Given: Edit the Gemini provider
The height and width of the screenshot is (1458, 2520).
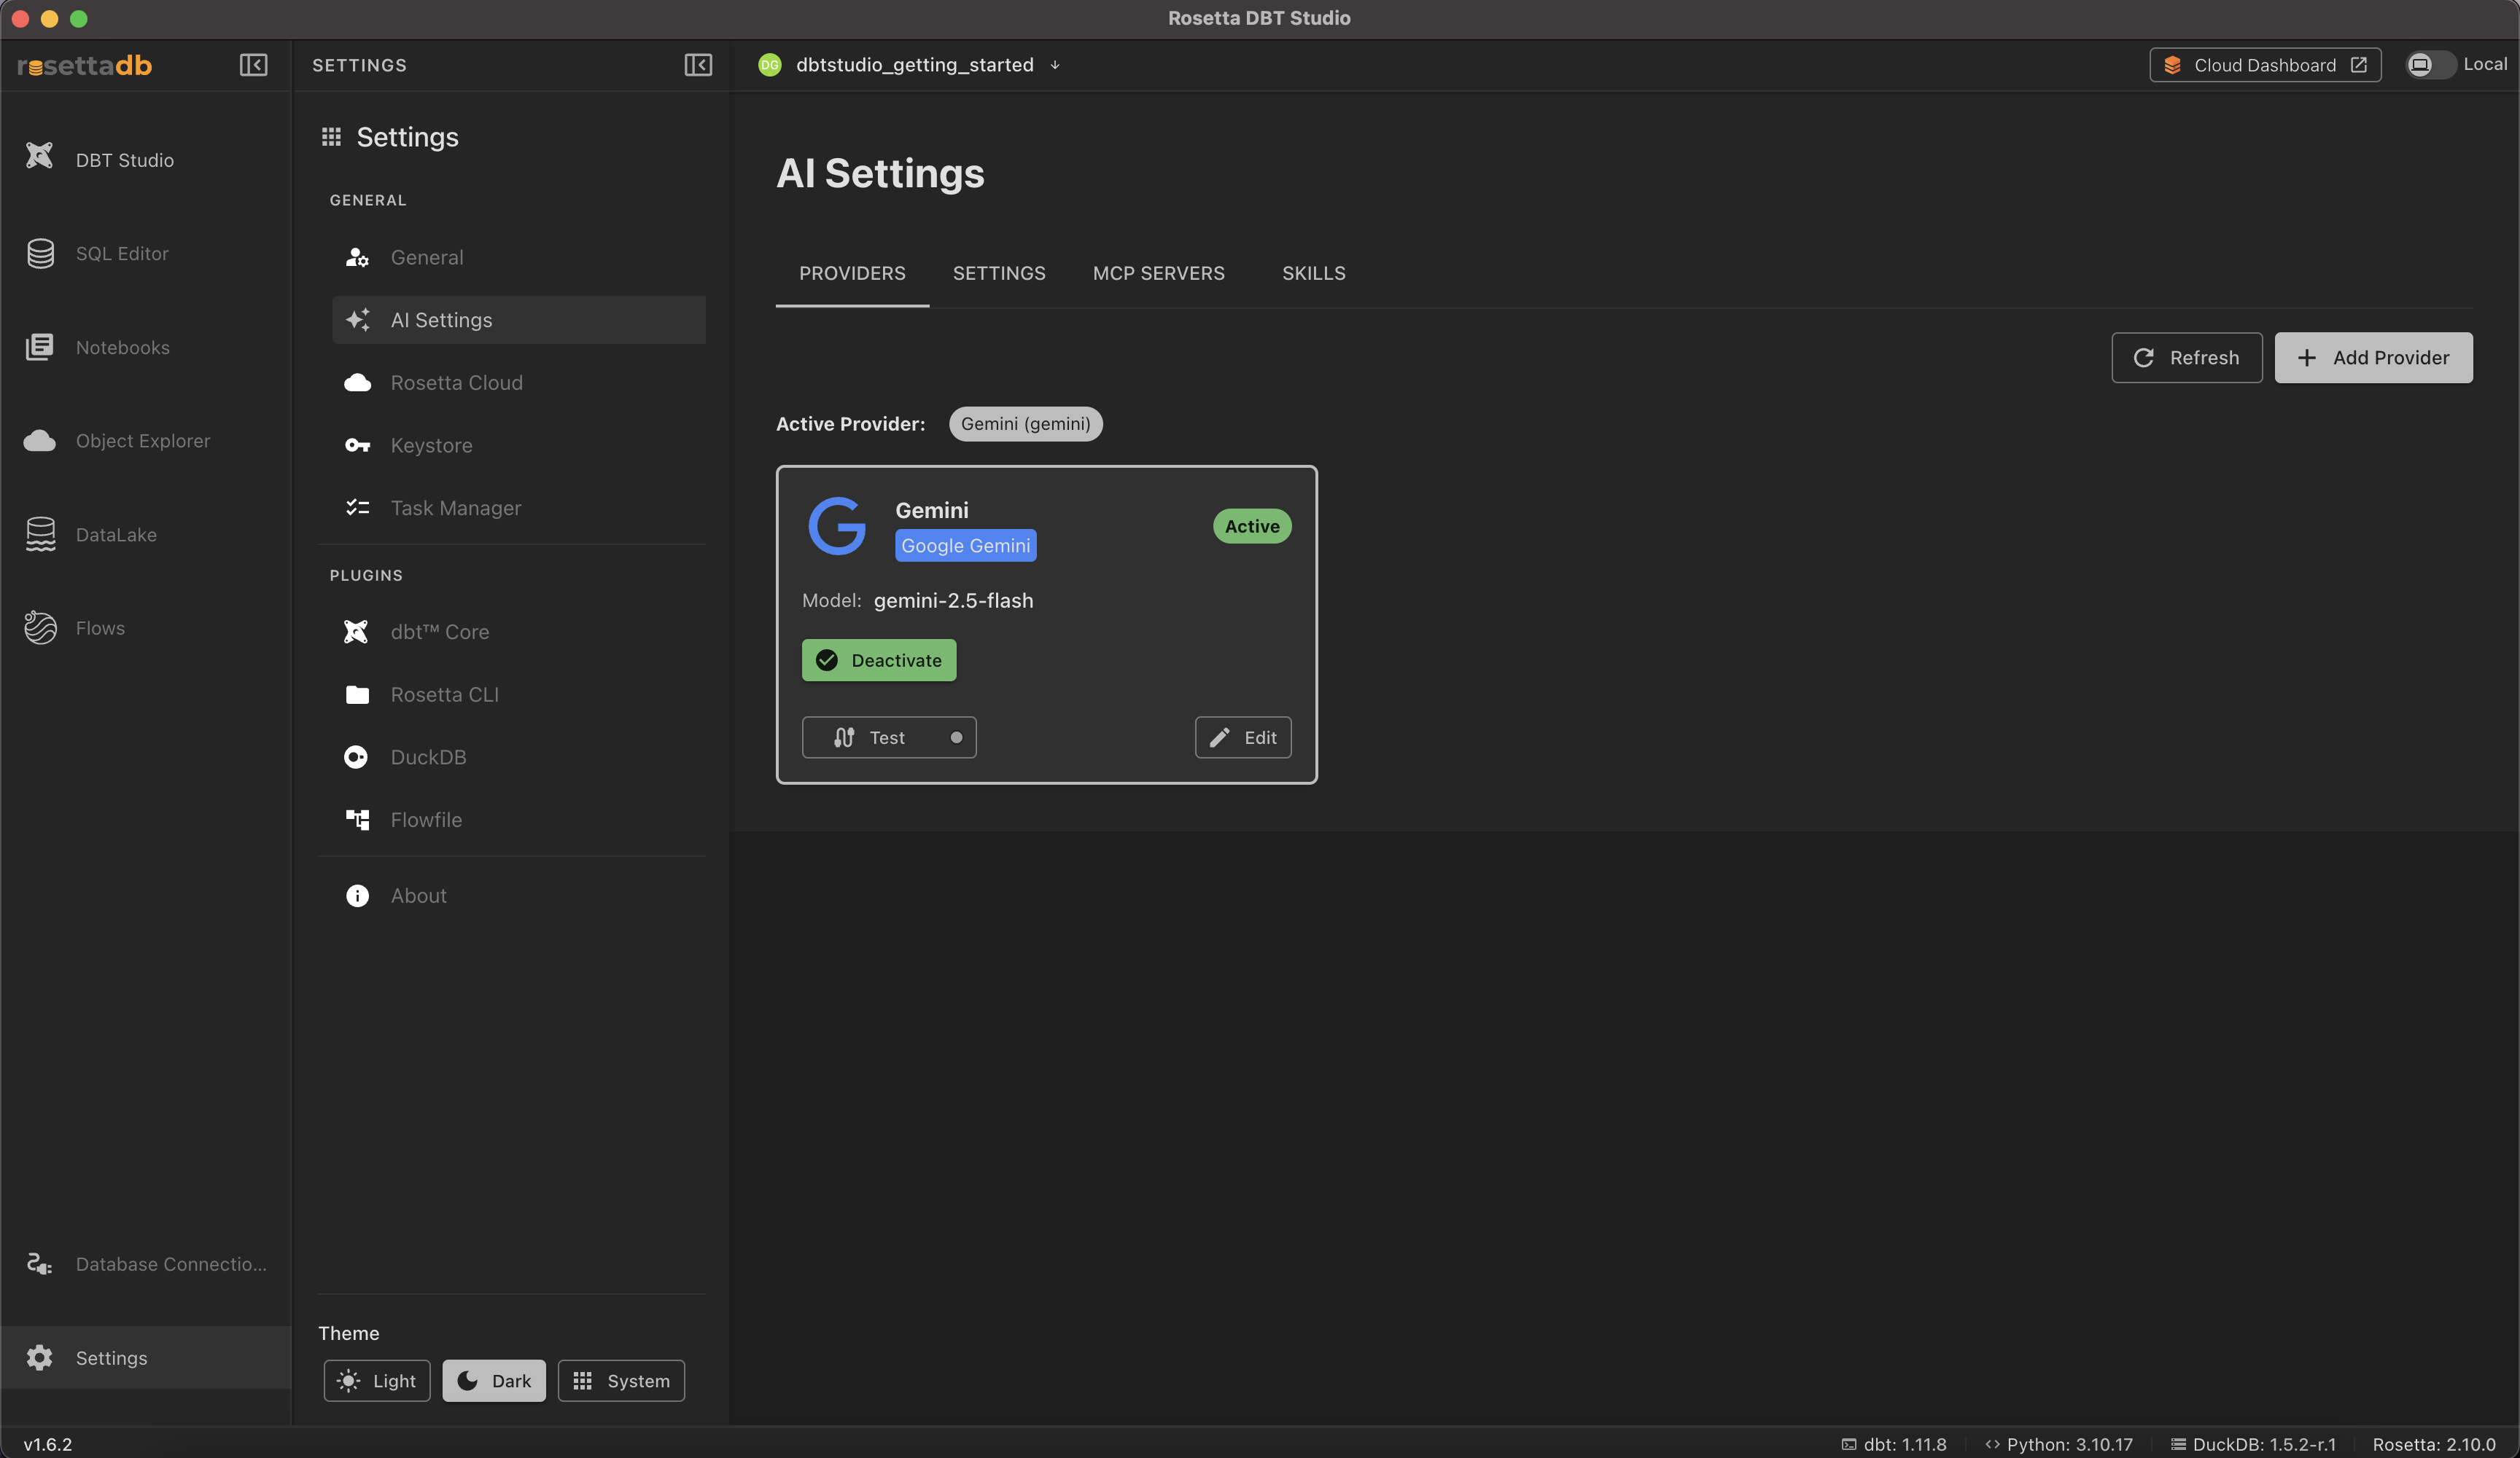Looking at the screenshot, I should [x=1243, y=737].
